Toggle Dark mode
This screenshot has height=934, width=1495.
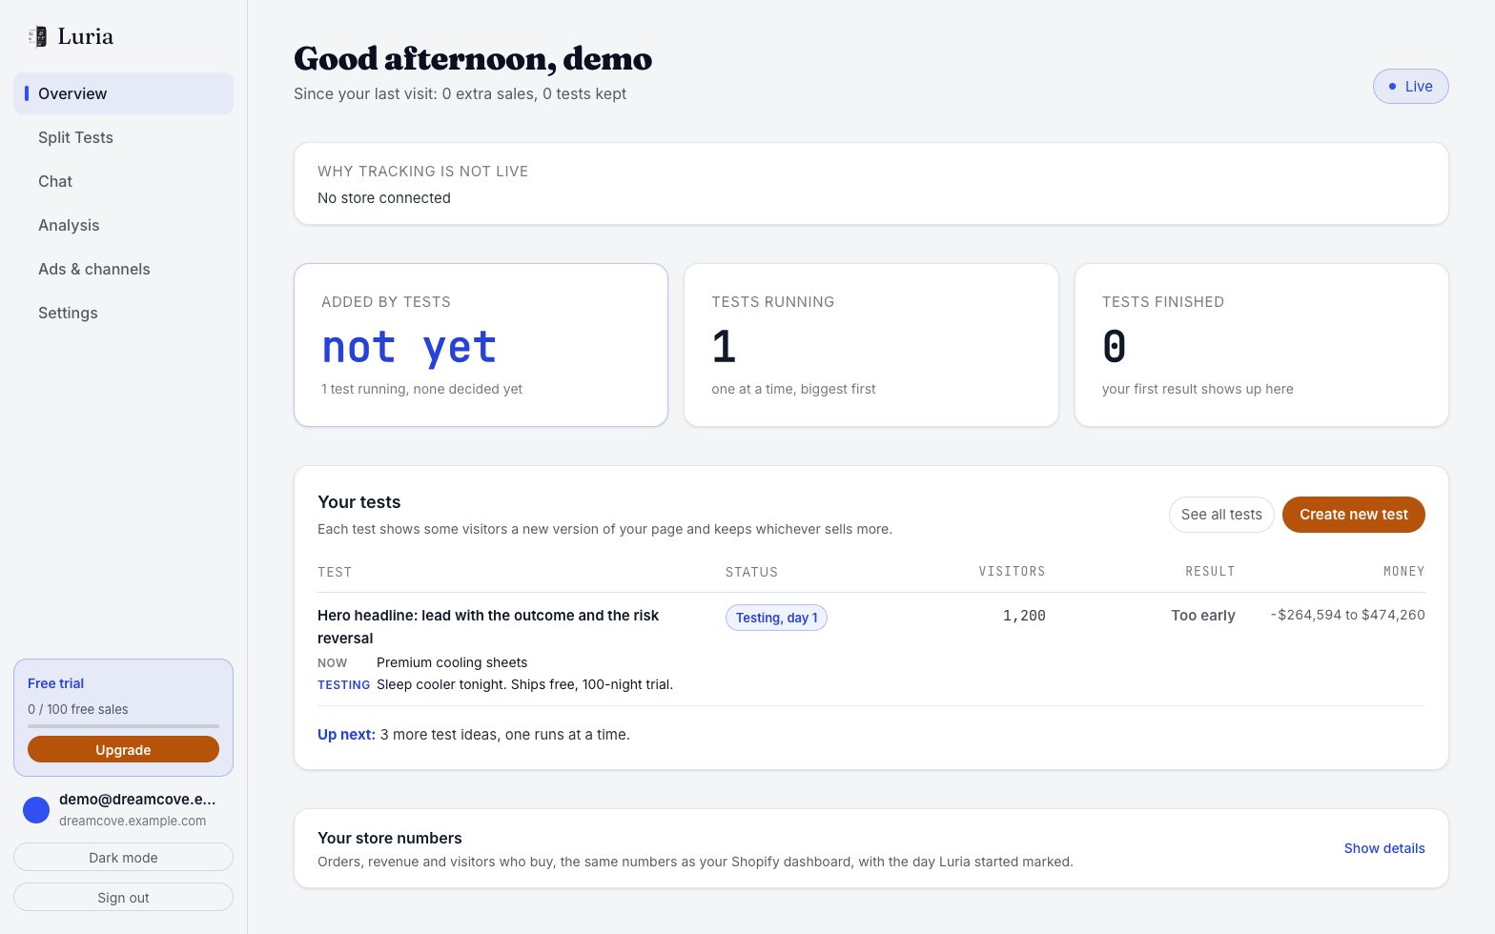[123, 858]
